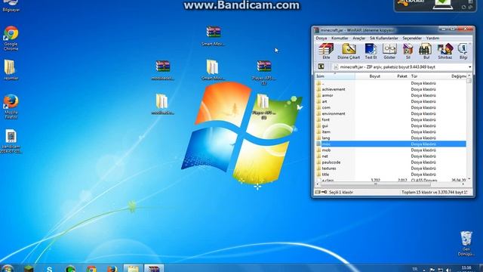Viewport: 483px width, 272px height.
Task: Open the Seçenekler menu
Action: pyautogui.click(x=412, y=39)
